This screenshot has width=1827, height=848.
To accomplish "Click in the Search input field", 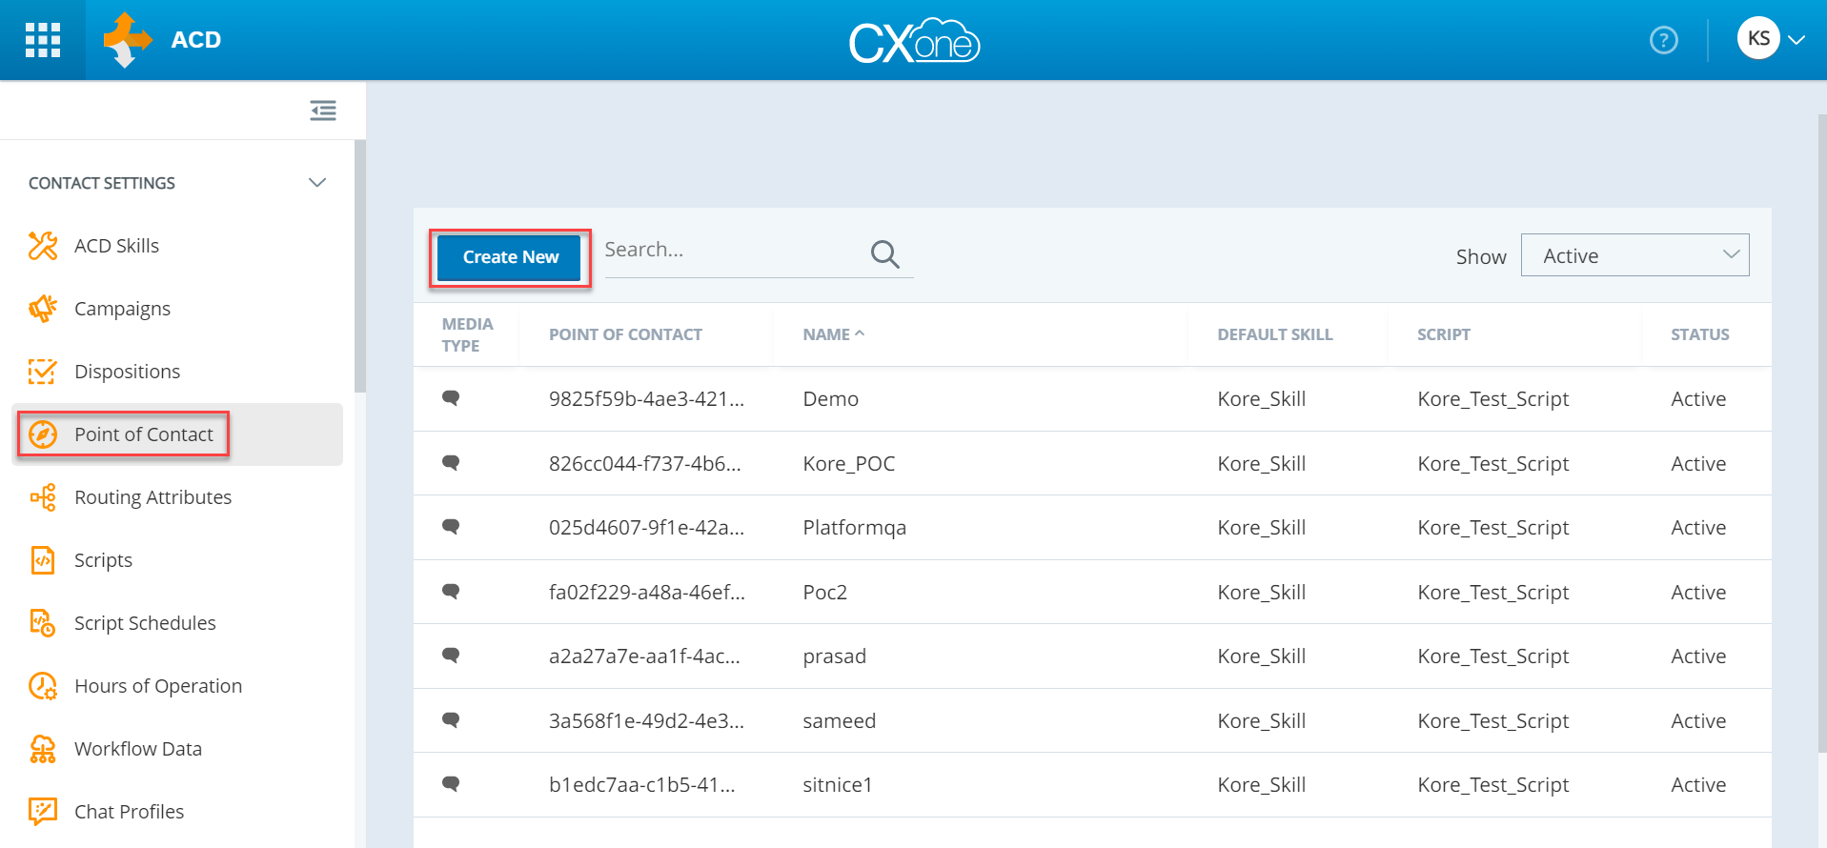I will point(729,251).
